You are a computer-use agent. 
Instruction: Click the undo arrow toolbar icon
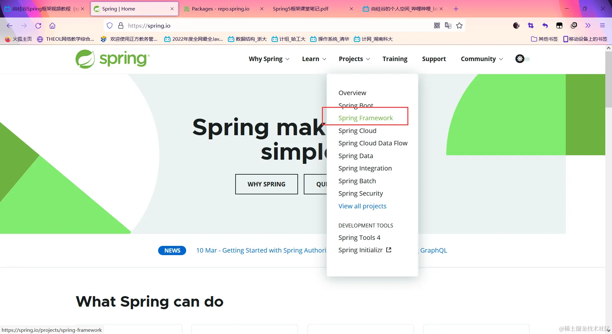(545, 26)
